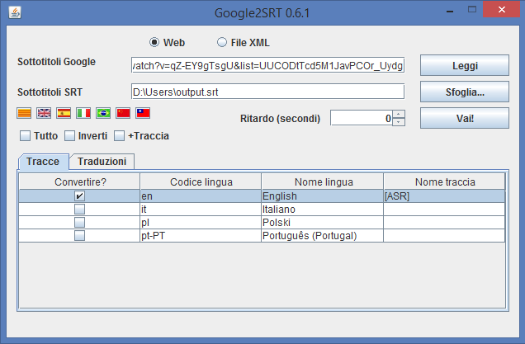The width and height of the screenshot is (525, 344).
Task: Choose the Taiwan flag icon
Action: [143, 113]
